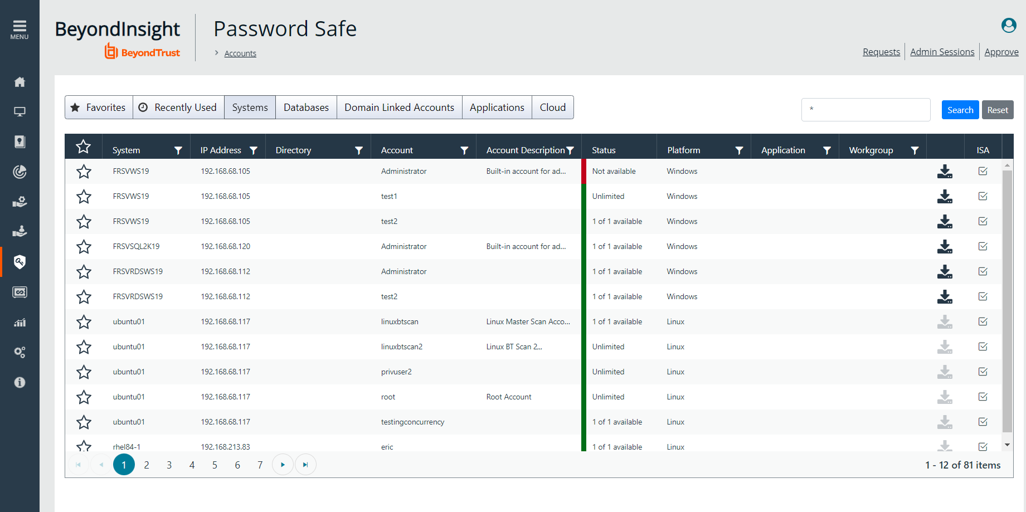This screenshot has width=1026, height=512.
Task: Favorite the ubuntu01 linuxbtscan account via star
Action: [84, 321]
